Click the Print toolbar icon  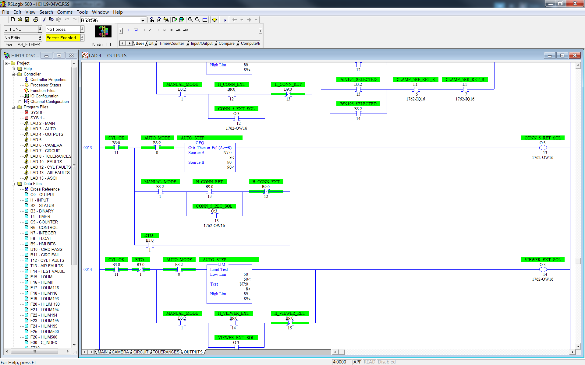tap(36, 20)
